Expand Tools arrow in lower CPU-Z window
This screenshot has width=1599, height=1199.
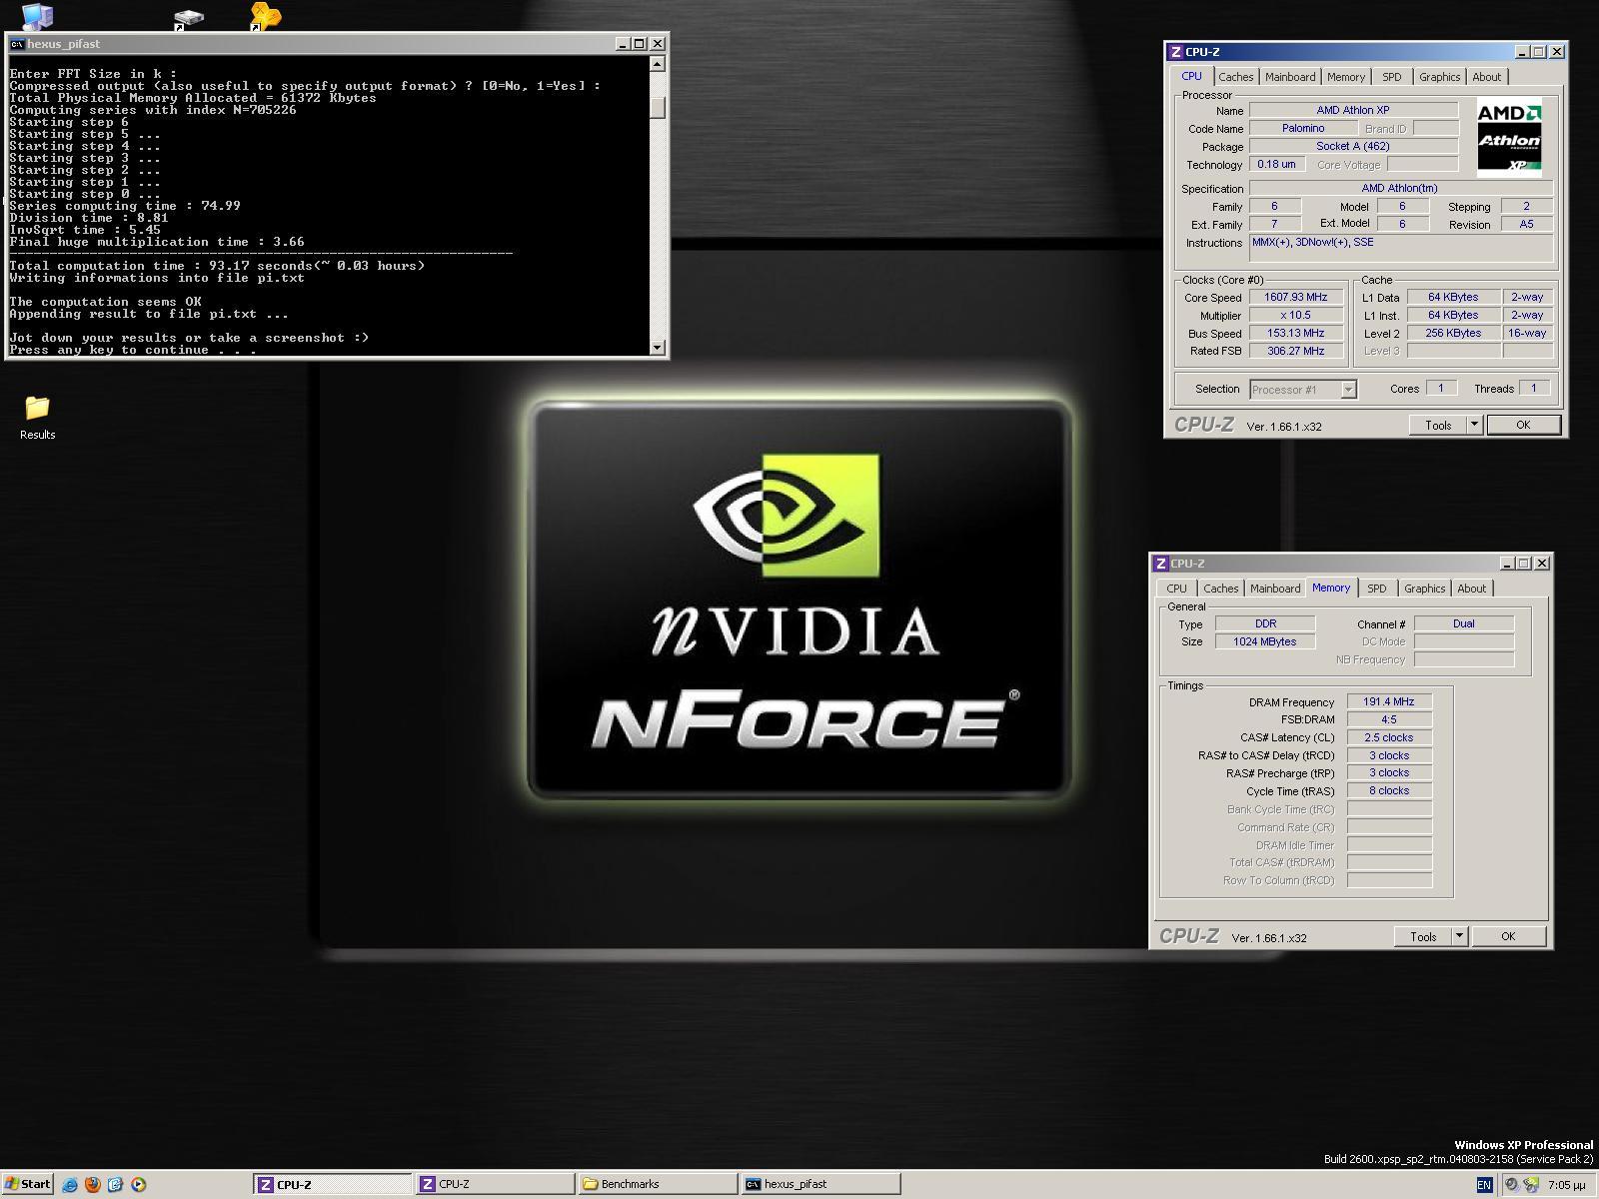pyautogui.click(x=1459, y=936)
